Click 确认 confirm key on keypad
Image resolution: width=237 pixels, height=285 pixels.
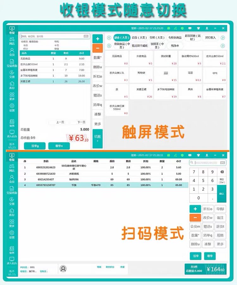pos(222,194)
